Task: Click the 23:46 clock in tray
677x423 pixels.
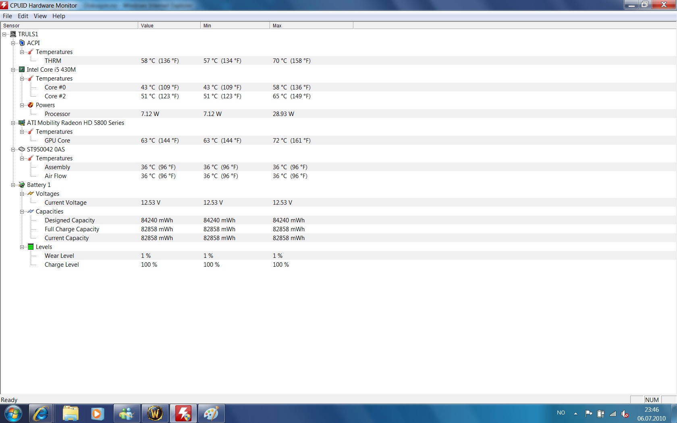Action: click(652, 410)
